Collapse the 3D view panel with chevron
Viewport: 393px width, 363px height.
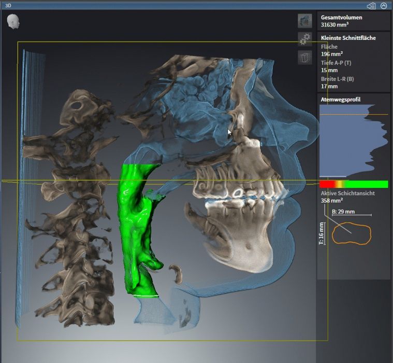point(384,6)
